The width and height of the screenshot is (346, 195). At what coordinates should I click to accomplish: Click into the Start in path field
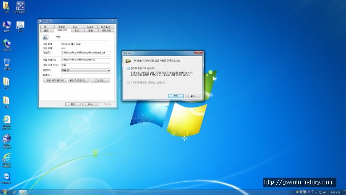(85, 60)
